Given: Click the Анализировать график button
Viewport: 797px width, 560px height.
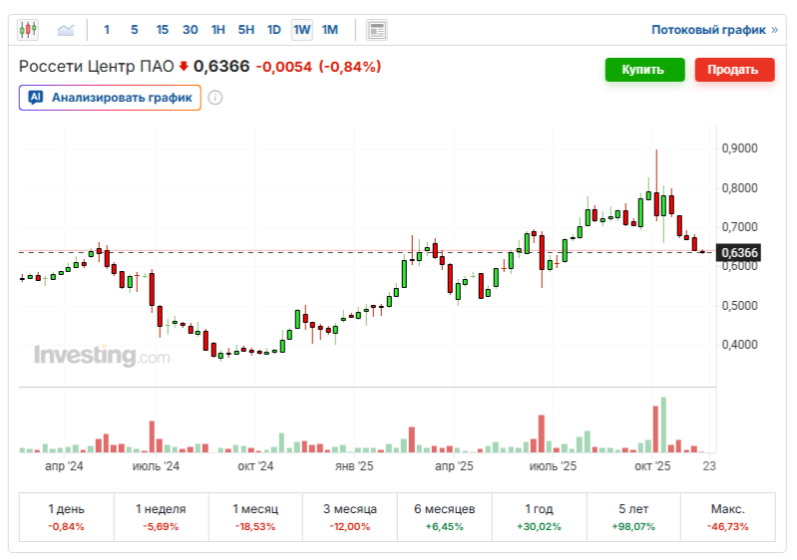Looking at the screenshot, I should [x=111, y=98].
